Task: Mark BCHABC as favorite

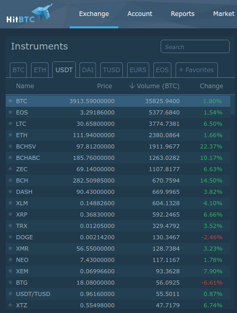Action: [x=10, y=158]
